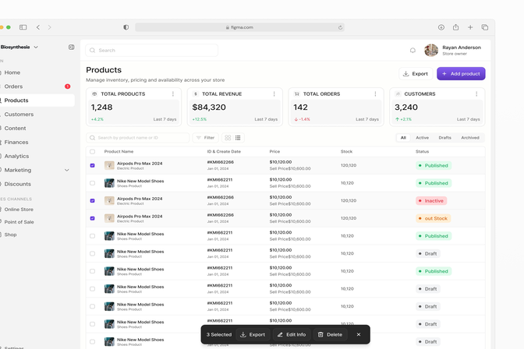Click the notification bell icon

click(412, 51)
